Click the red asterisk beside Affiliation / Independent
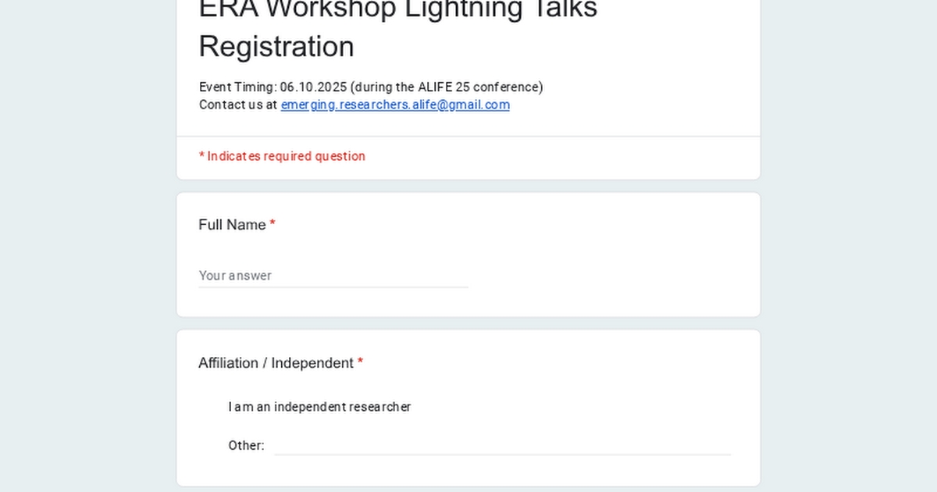Viewport: 937px width, 492px height. click(361, 363)
